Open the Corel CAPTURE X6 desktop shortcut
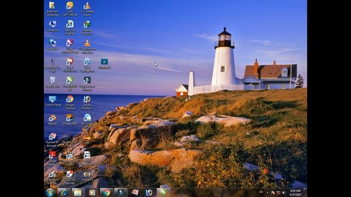 [70, 9]
